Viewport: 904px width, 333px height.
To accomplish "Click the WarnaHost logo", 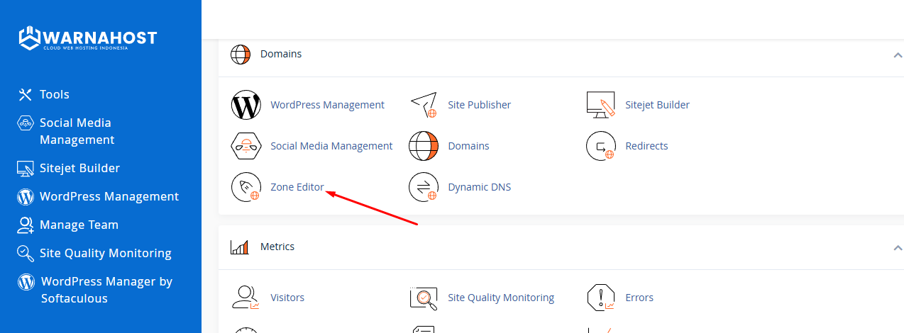I will click(87, 38).
